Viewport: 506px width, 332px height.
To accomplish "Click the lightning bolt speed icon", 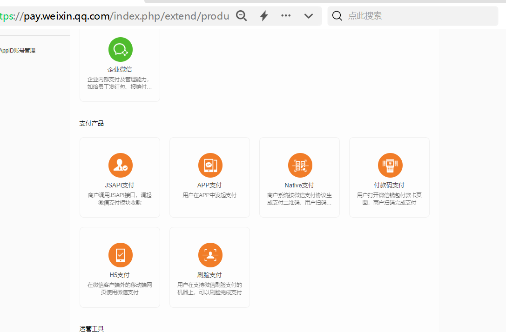I will pos(264,15).
